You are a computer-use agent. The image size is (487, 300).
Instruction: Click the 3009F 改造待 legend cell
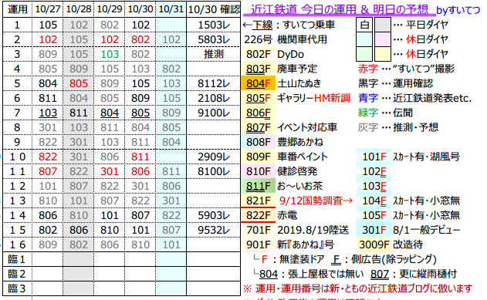[374, 244]
